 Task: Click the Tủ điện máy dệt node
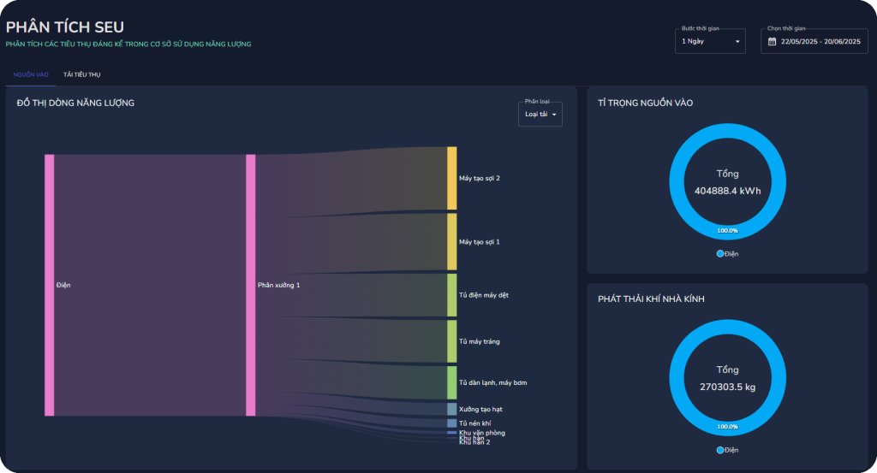452,295
